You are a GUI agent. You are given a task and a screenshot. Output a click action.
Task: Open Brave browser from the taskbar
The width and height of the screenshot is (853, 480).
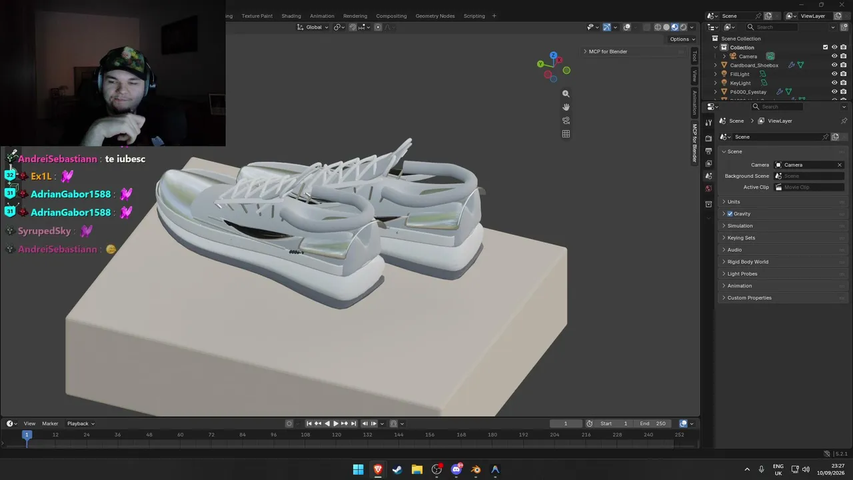click(378, 469)
